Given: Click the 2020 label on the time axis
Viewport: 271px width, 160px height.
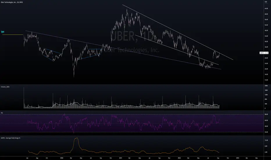Looking at the screenshot, I should click(x=62, y=158).
